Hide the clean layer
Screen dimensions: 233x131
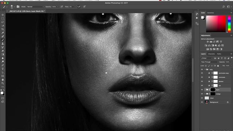(202, 98)
